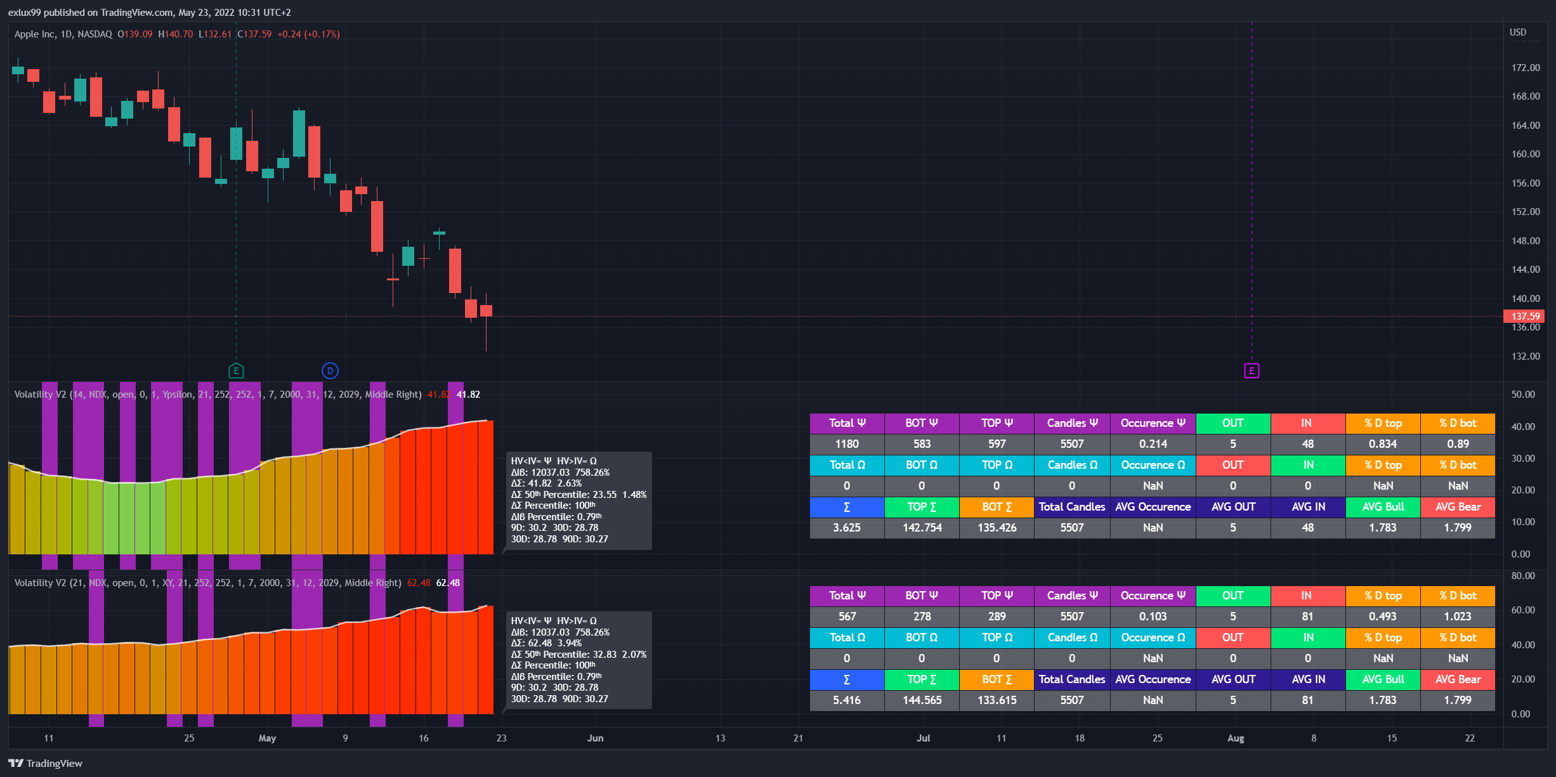Click the 597 TOP Ψ table cell
The image size is (1556, 777).
click(997, 444)
